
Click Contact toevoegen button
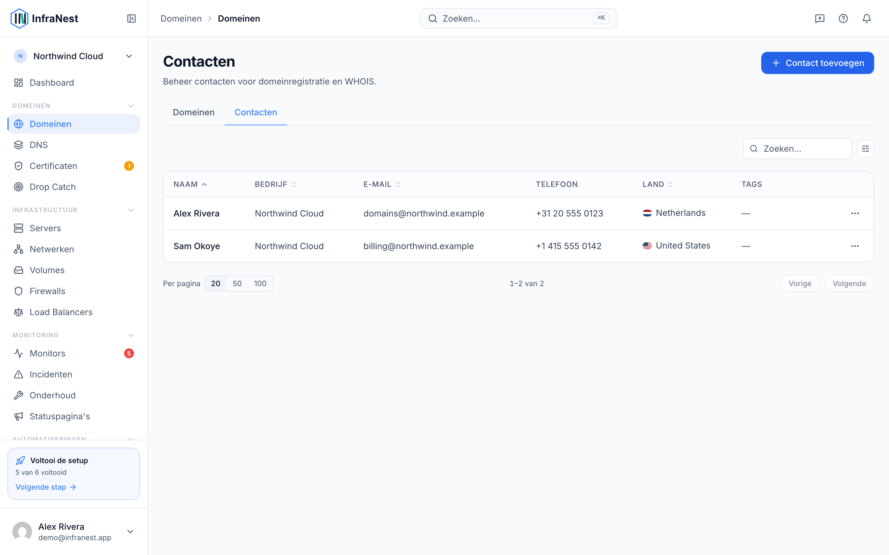pyautogui.click(x=817, y=63)
